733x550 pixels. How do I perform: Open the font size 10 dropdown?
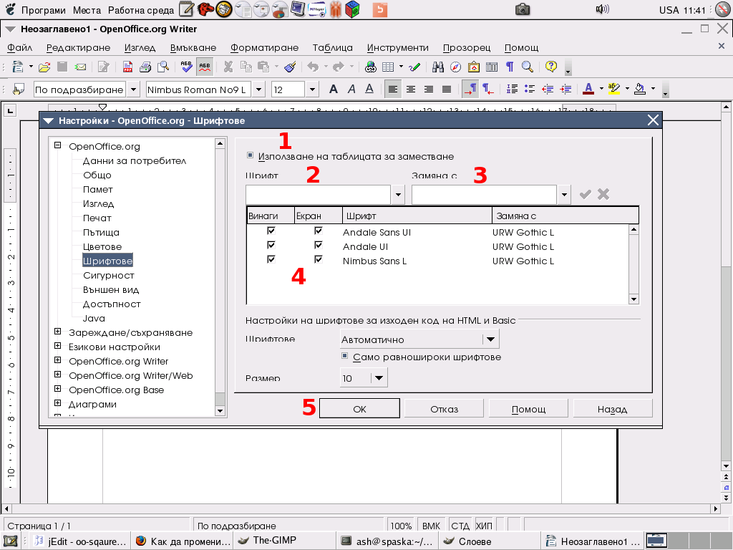pyautogui.click(x=379, y=378)
